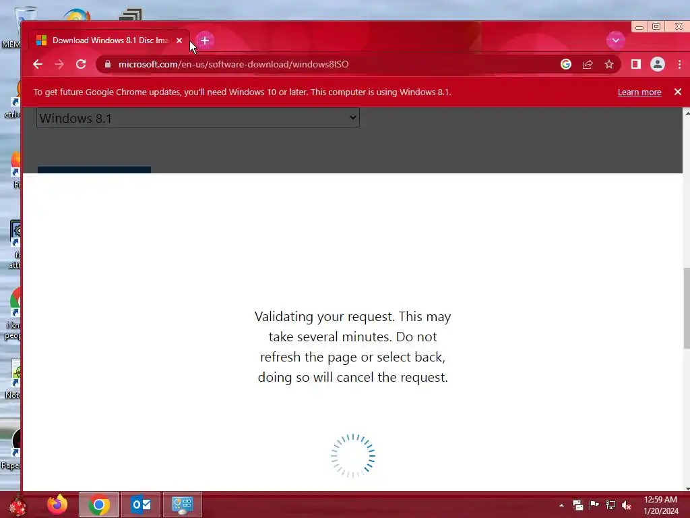Click the Google icon in the address bar
The height and width of the screenshot is (518, 690).
[x=566, y=64]
